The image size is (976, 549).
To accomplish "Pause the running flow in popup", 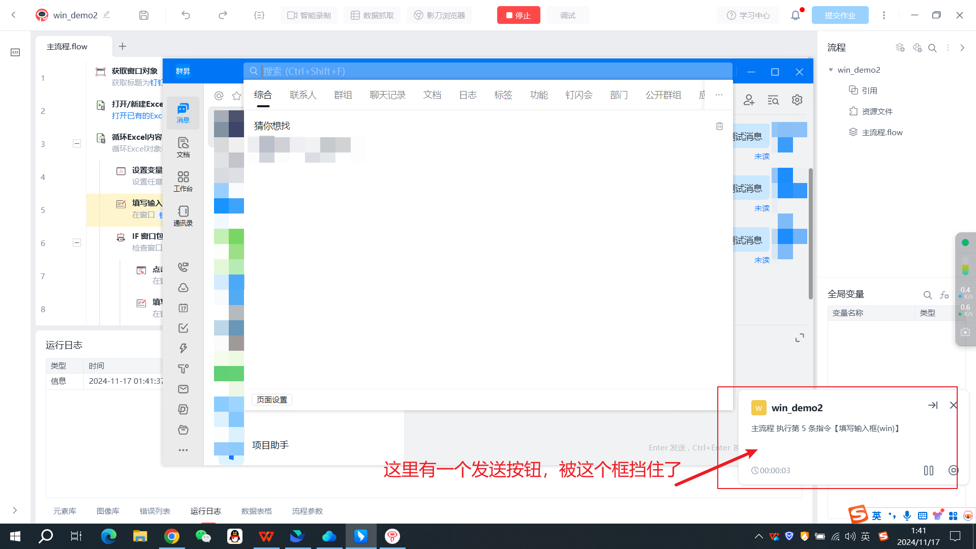I will point(928,471).
